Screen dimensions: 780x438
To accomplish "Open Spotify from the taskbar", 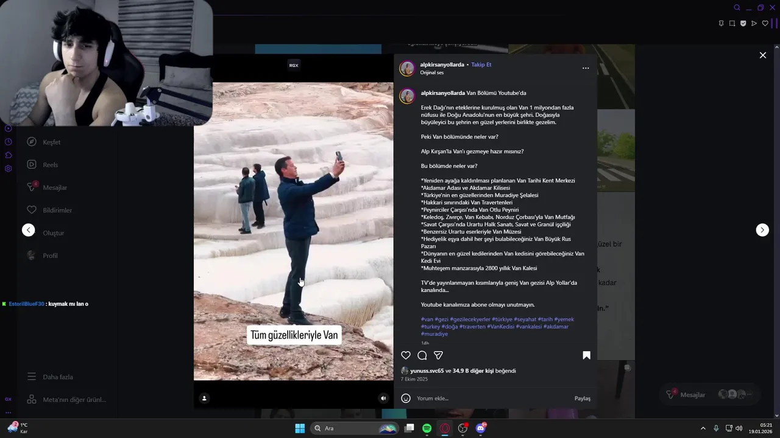I will [427, 428].
